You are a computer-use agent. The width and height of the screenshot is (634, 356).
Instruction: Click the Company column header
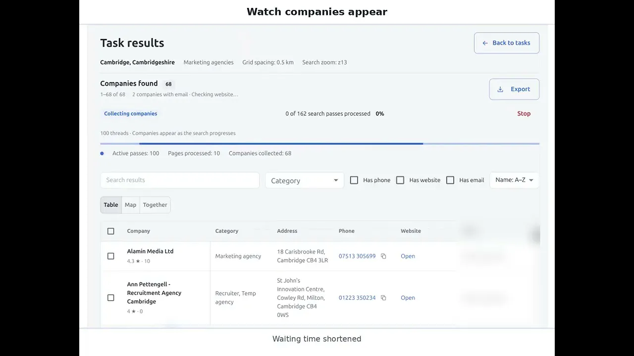pos(138,231)
